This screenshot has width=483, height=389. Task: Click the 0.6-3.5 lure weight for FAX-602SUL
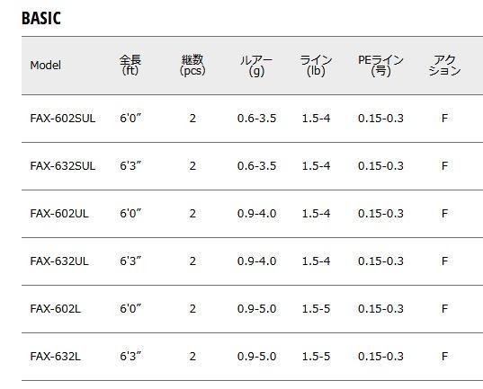[x=256, y=119]
